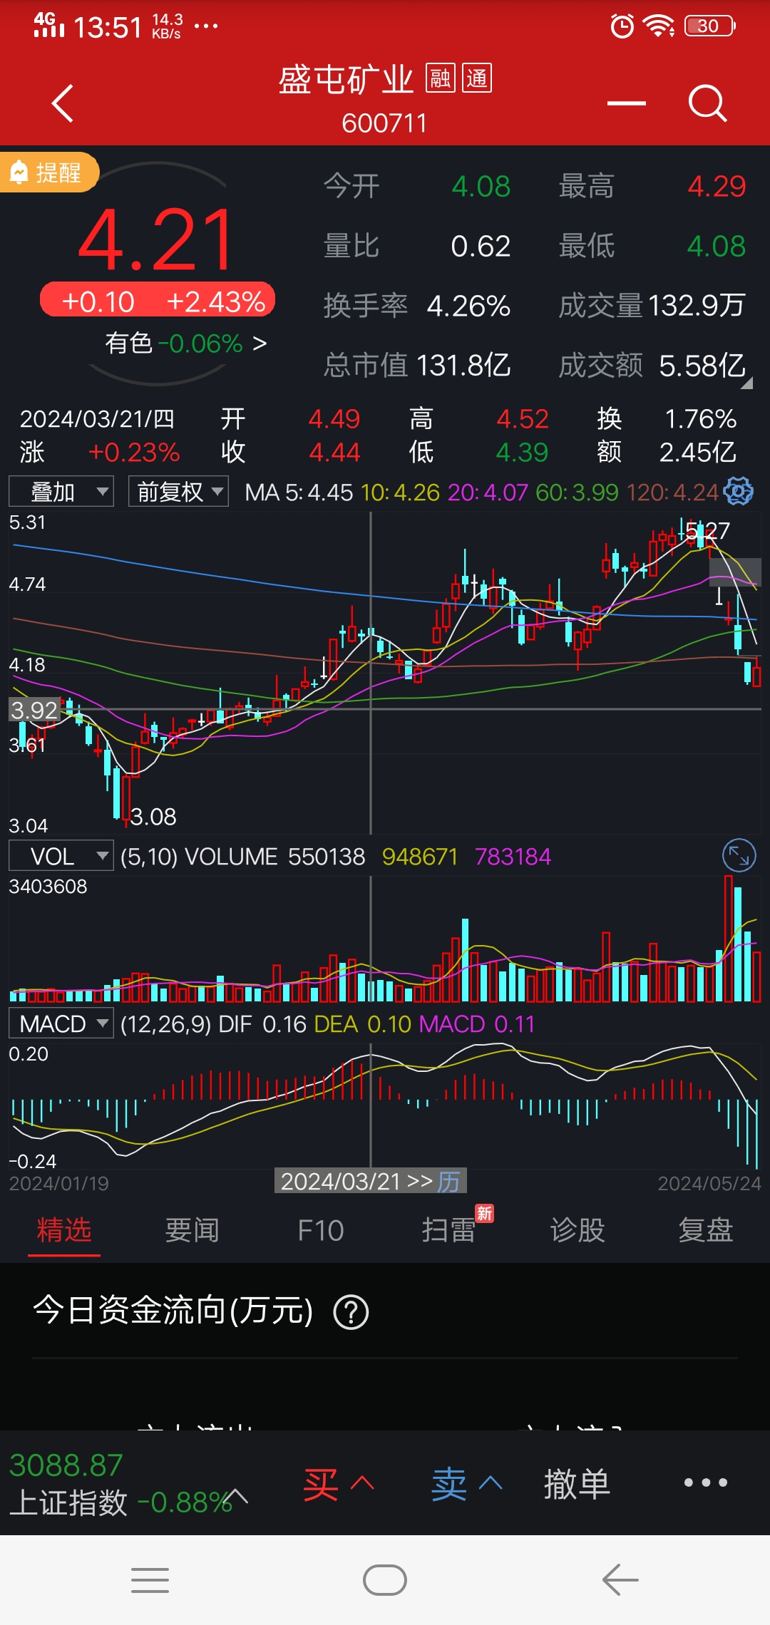Go back with the top-left arrow
The height and width of the screenshot is (1625, 770).
[x=63, y=103]
